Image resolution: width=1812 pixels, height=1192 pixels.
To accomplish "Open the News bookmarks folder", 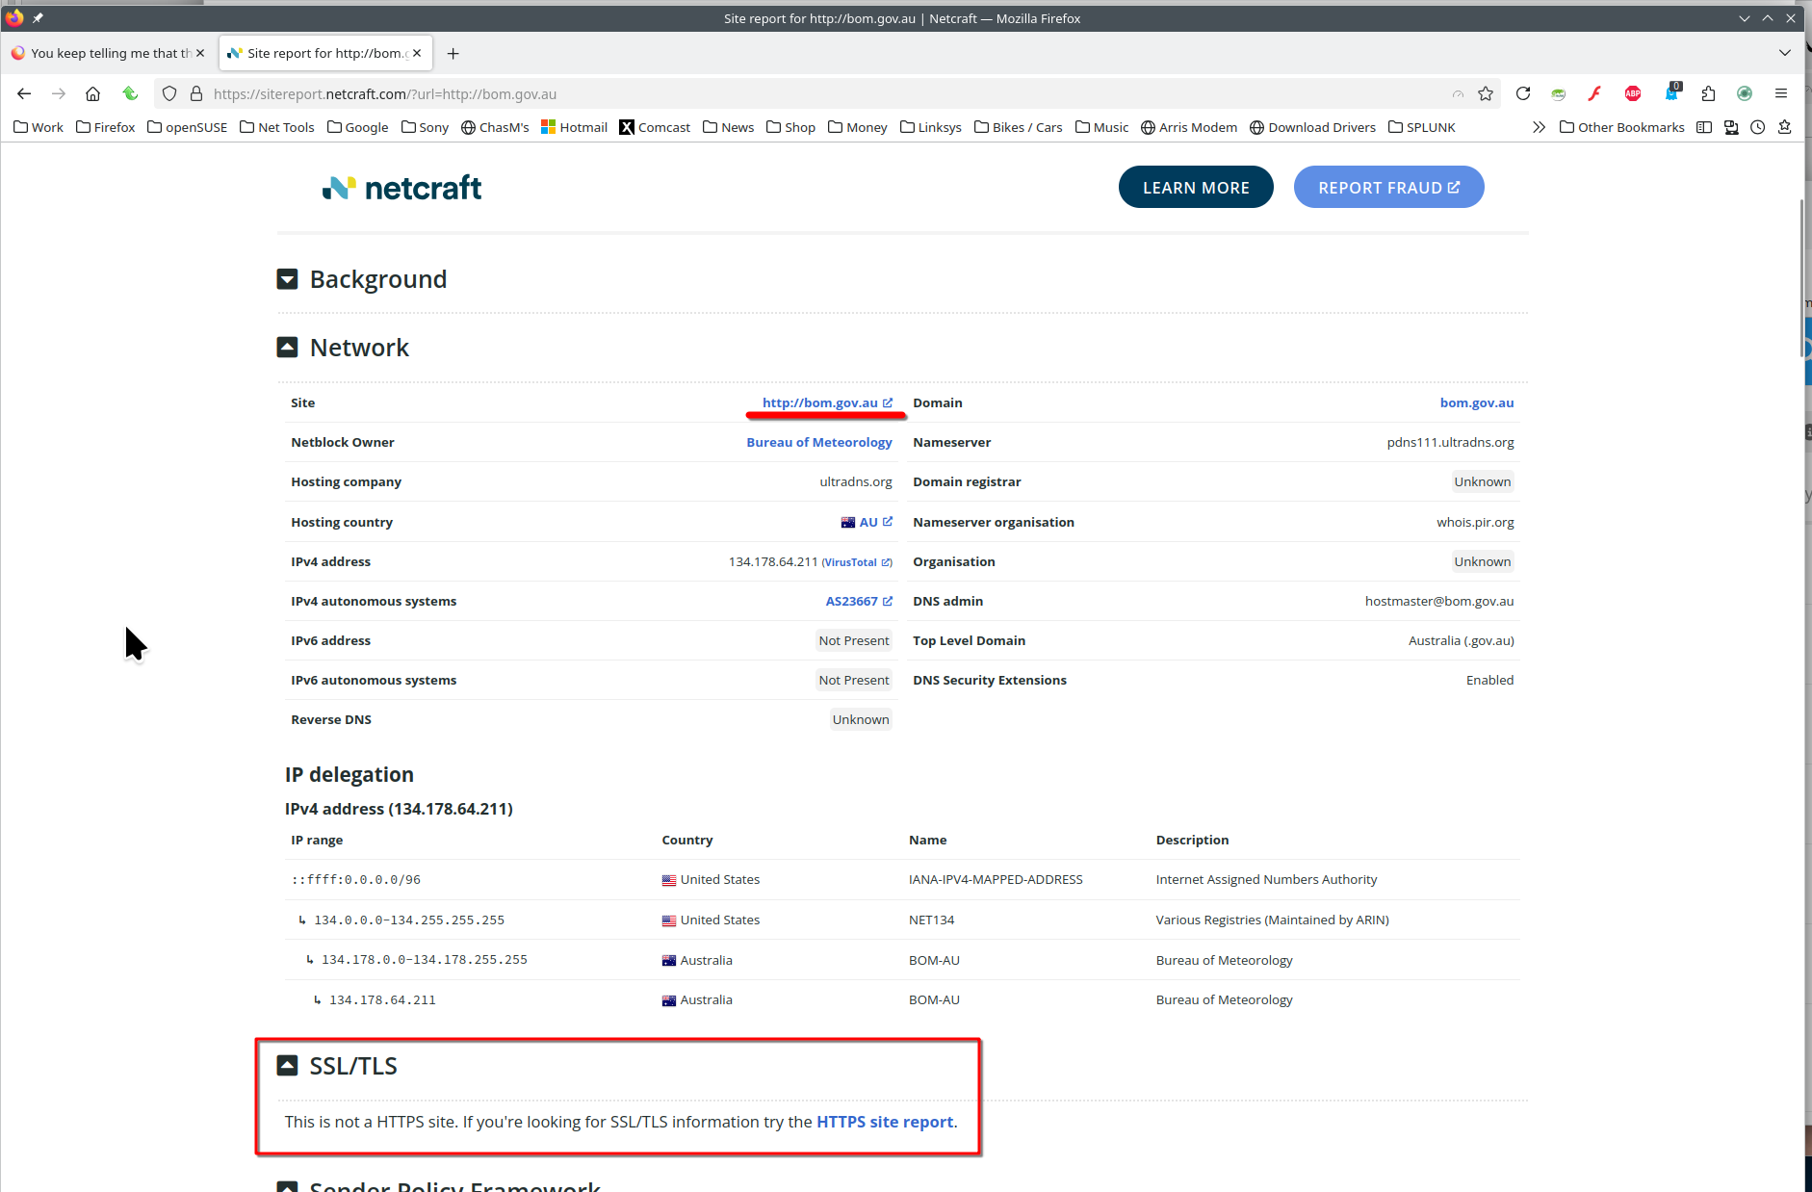I will [729, 127].
